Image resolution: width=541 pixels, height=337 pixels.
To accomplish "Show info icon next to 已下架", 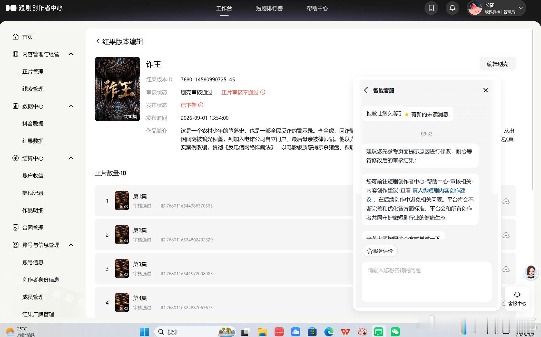I will (201, 105).
